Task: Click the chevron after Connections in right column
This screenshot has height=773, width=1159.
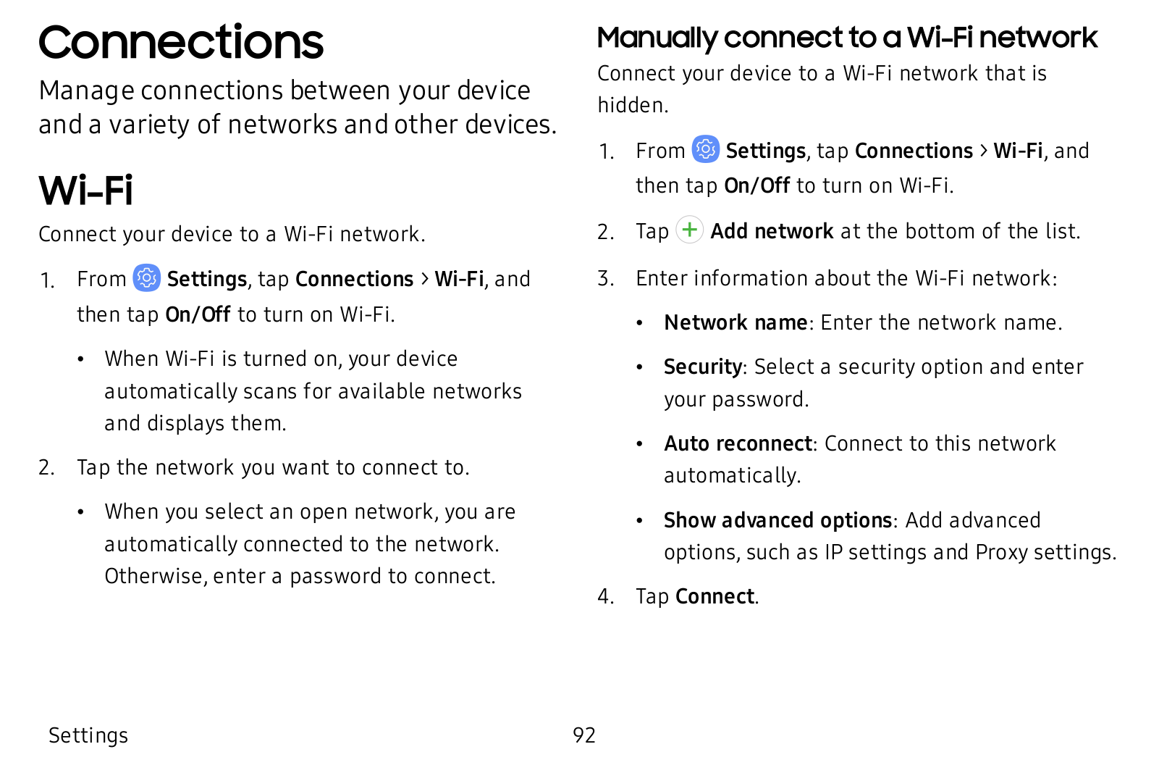Action: click(984, 151)
